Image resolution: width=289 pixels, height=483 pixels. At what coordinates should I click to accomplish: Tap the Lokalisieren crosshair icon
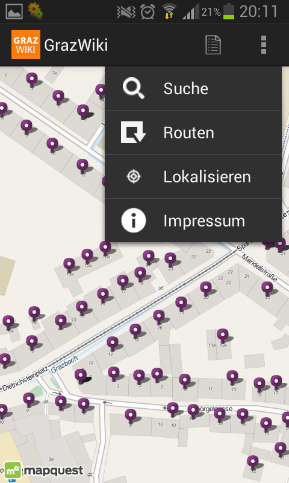(134, 176)
